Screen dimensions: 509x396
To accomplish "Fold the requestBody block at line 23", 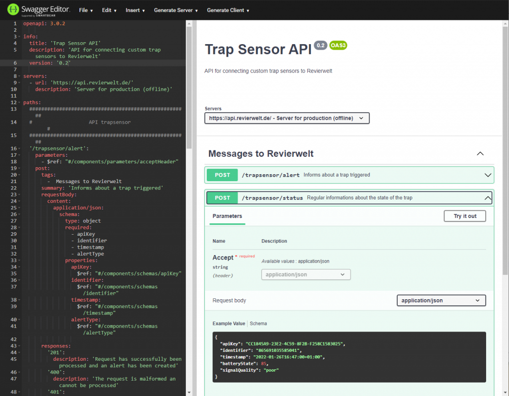I will point(19,195).
